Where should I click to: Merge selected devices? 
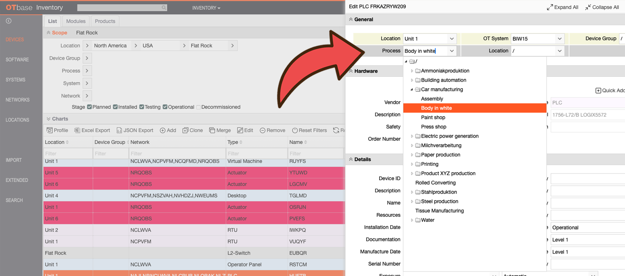tap(220, 130)
